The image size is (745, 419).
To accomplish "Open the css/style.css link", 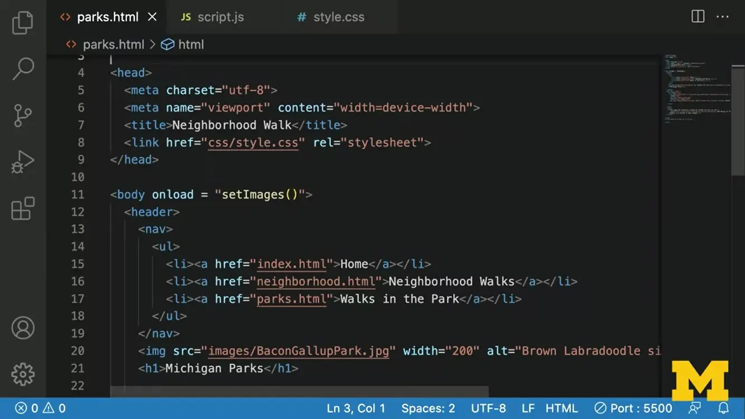I will tap(253, 142).
